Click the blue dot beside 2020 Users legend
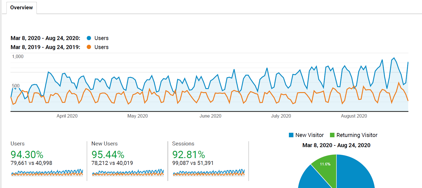422x188 pixels. coord(89,38)
